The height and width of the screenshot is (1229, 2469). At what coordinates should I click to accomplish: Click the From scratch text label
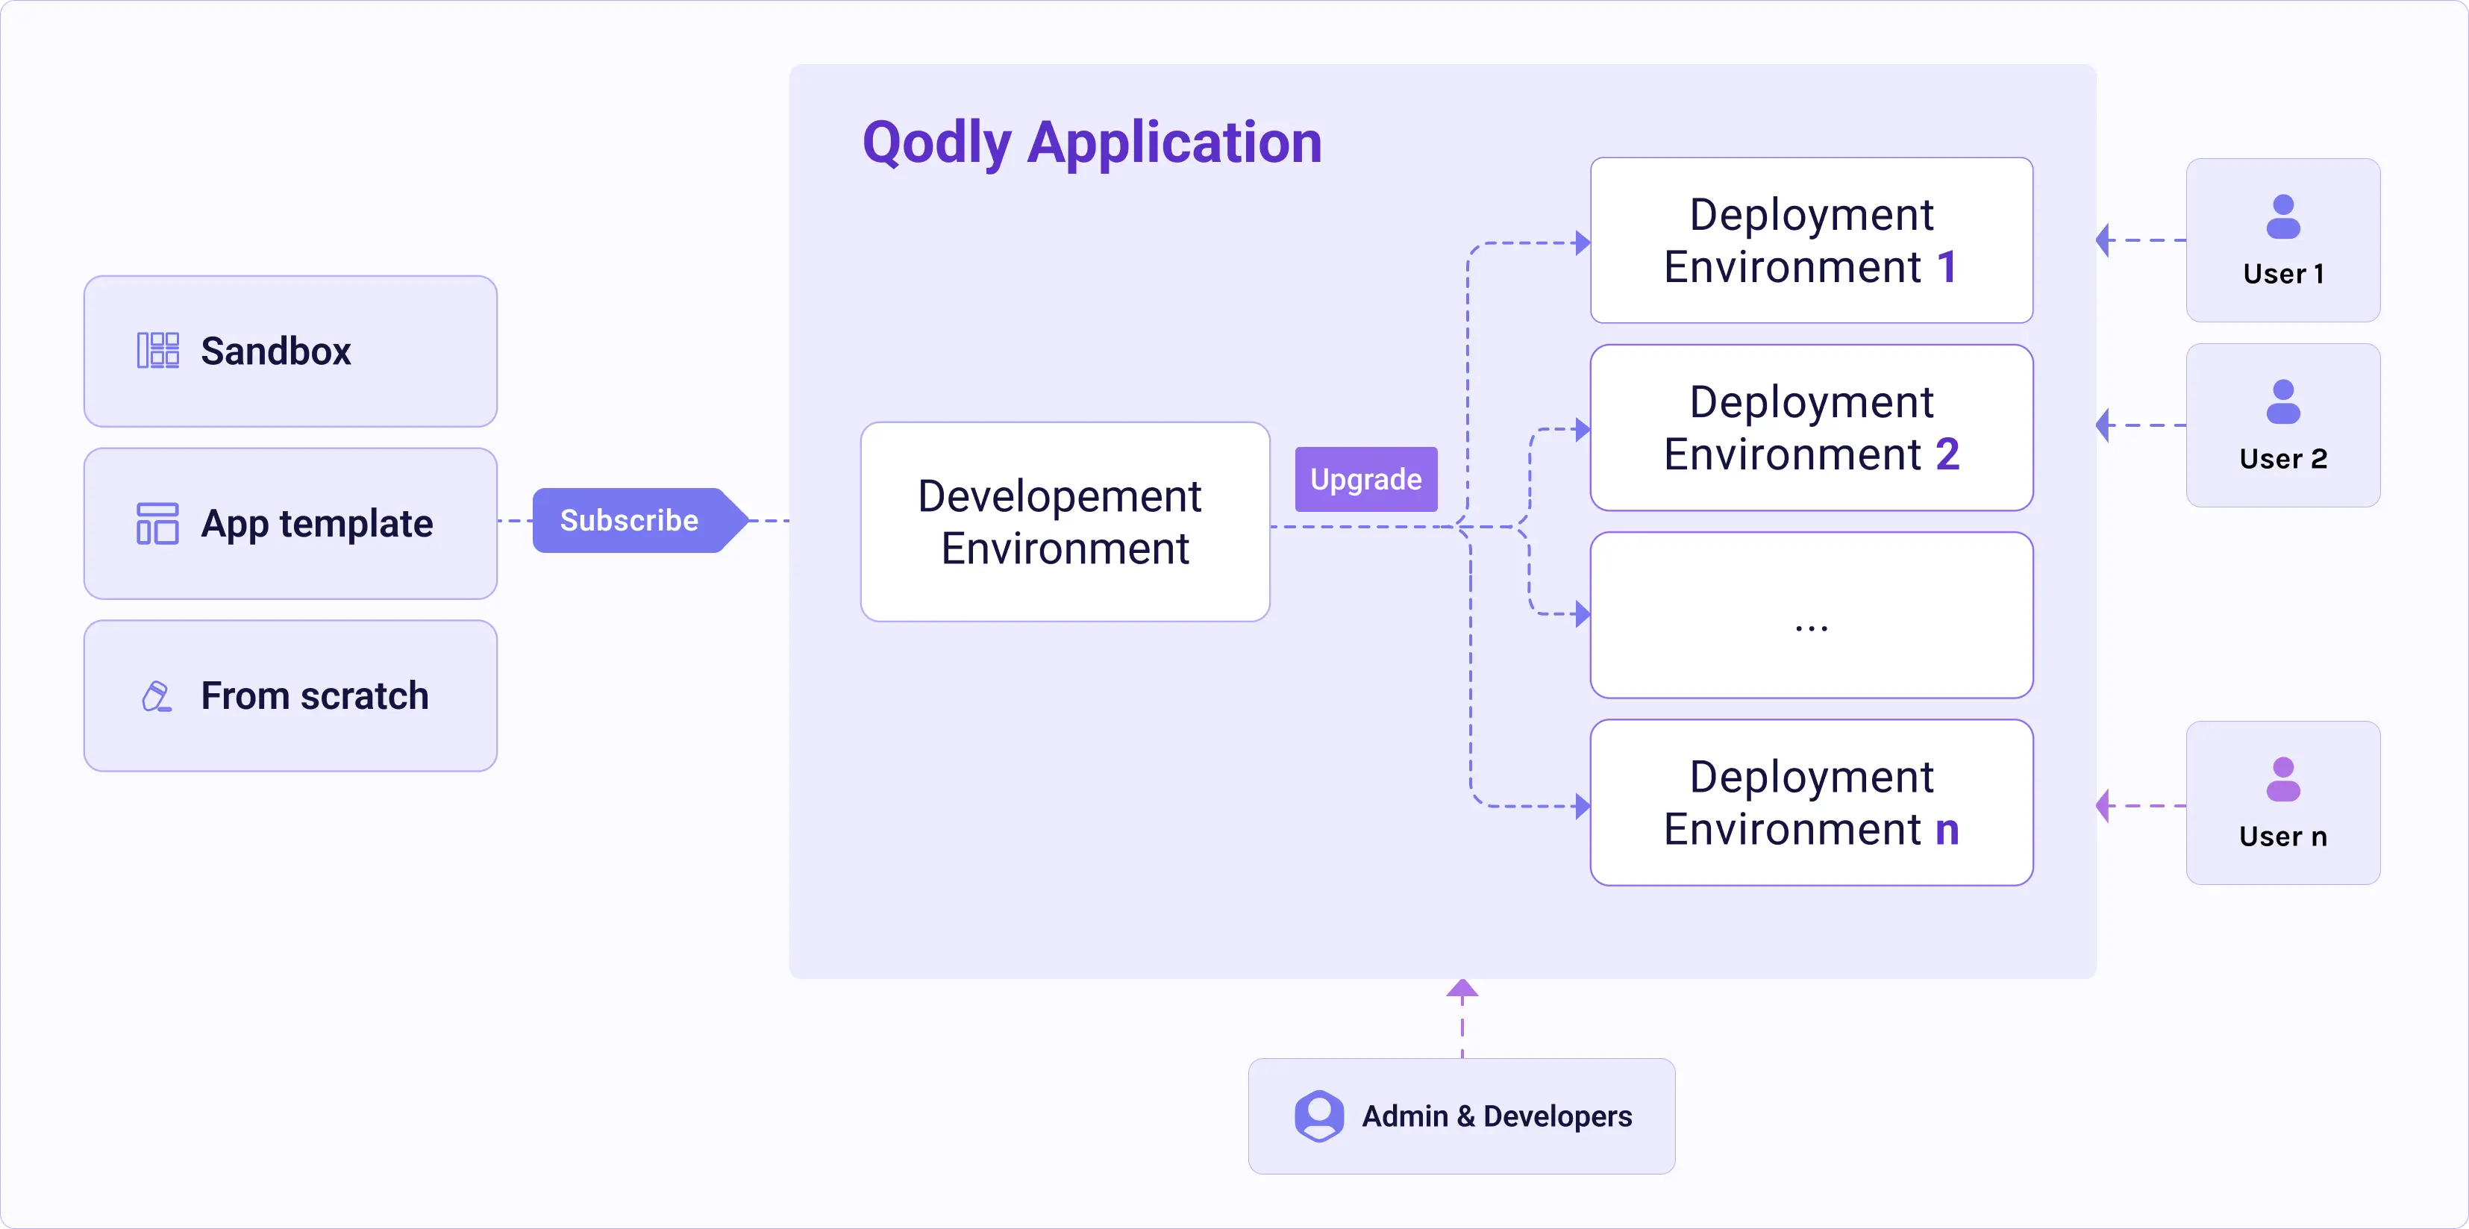point(314,696)
